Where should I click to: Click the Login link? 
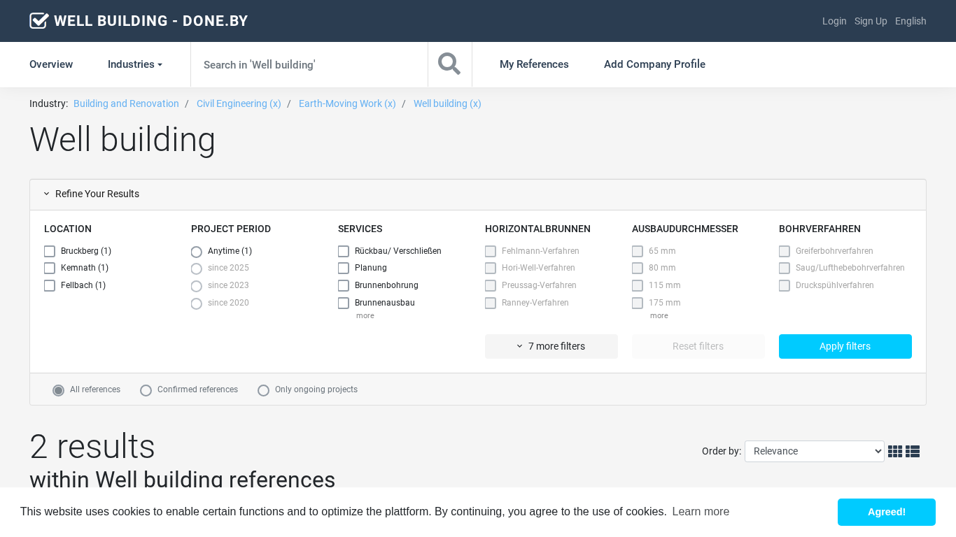(834, 21)
